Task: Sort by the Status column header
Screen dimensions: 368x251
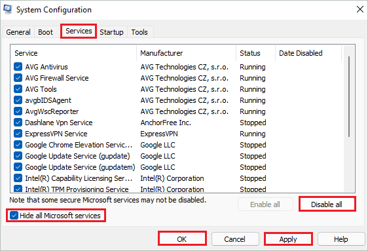Action: pos(256,53)
